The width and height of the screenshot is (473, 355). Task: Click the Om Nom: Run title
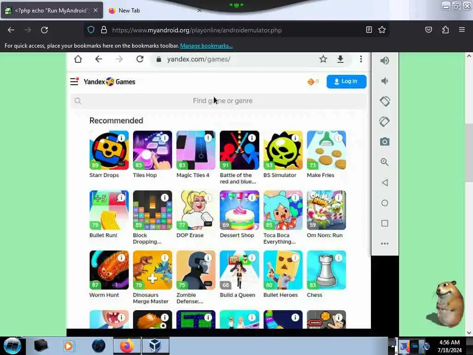325,235
